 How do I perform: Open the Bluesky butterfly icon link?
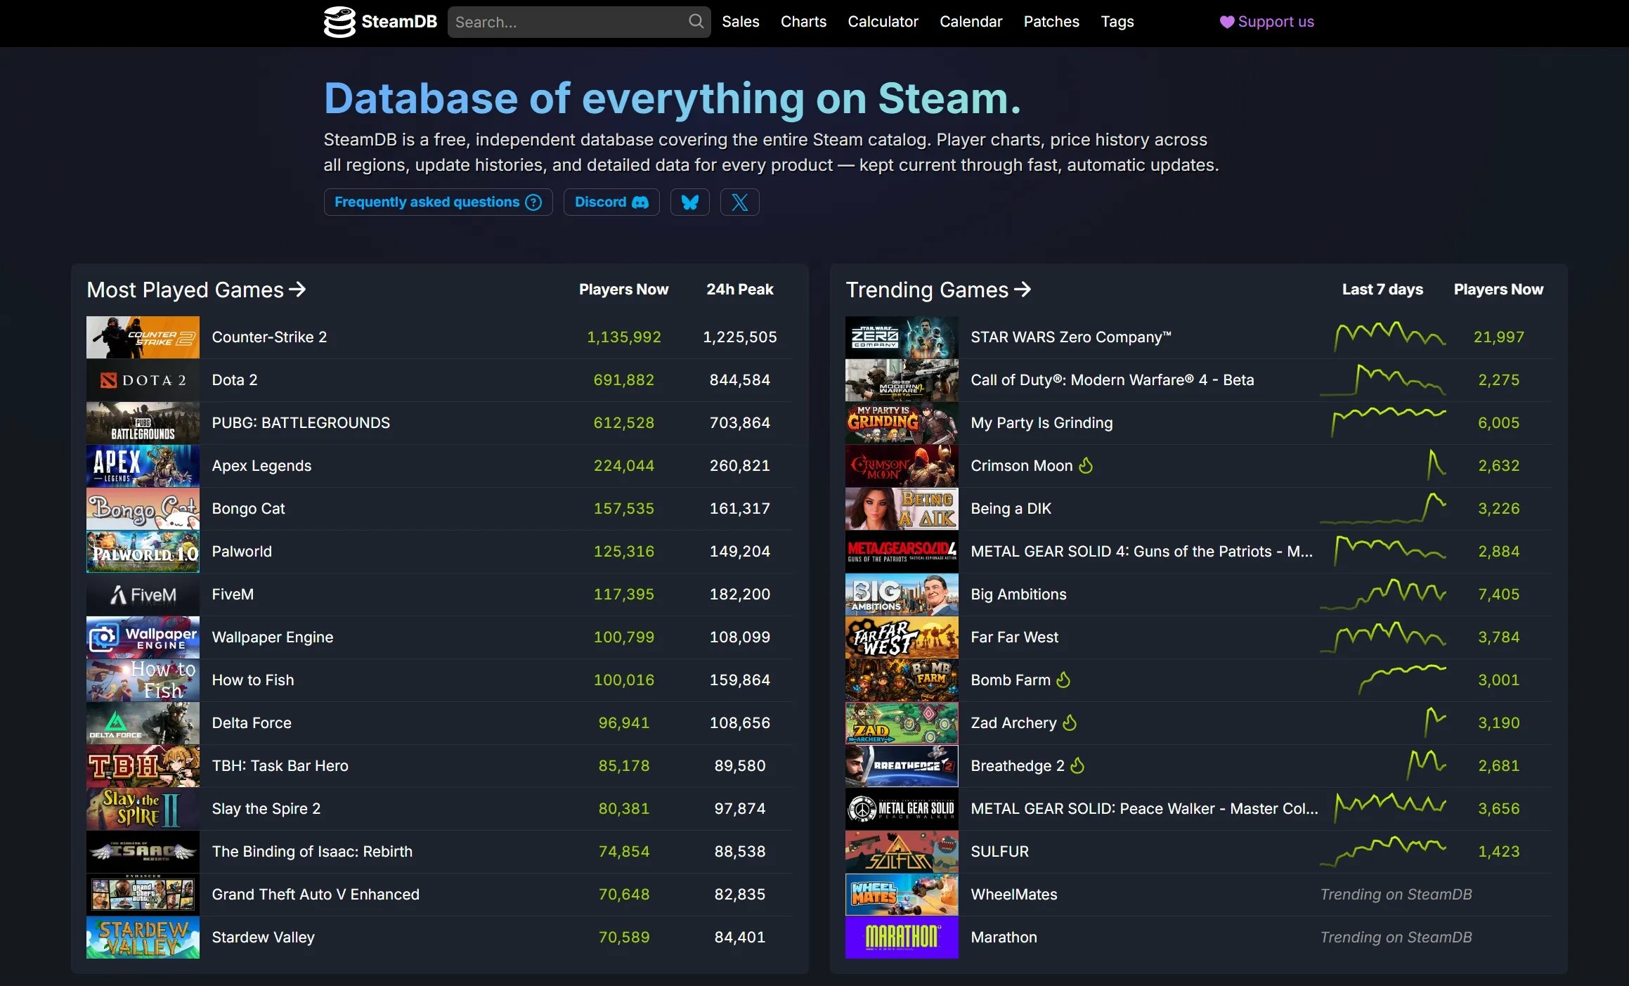coord(689,202)
